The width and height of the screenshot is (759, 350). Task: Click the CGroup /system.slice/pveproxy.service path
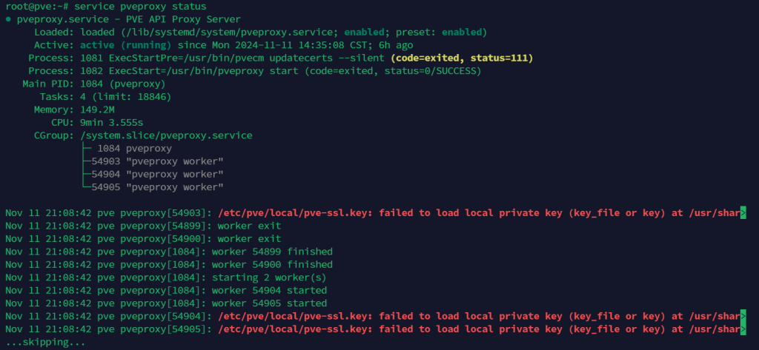tap(166, 136)
